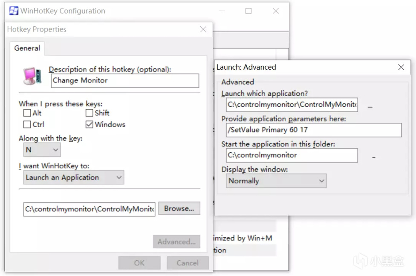Click the application path field in Hotkey Properties
Screen dimensions: 416x276
point(90,209)
